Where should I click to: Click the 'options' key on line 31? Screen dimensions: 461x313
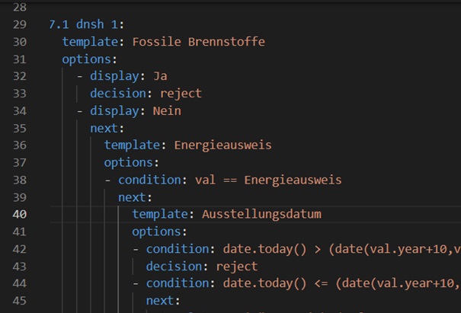86,59
